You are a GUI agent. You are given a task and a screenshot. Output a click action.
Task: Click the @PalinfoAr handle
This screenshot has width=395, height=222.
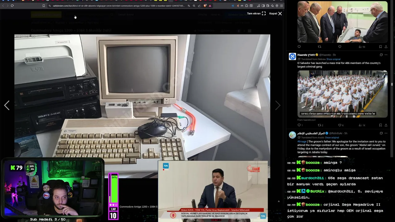tap(336, 133)
